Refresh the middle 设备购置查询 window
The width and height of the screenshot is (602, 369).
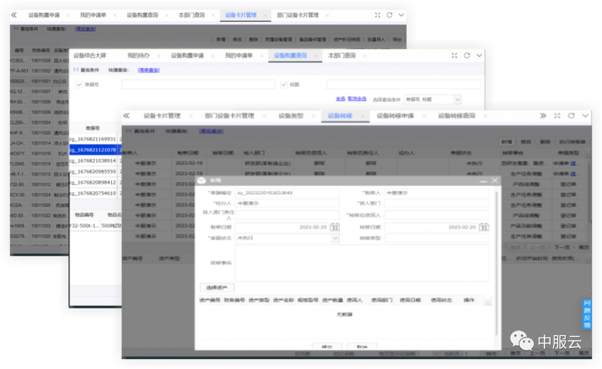(x=467, y=55)
